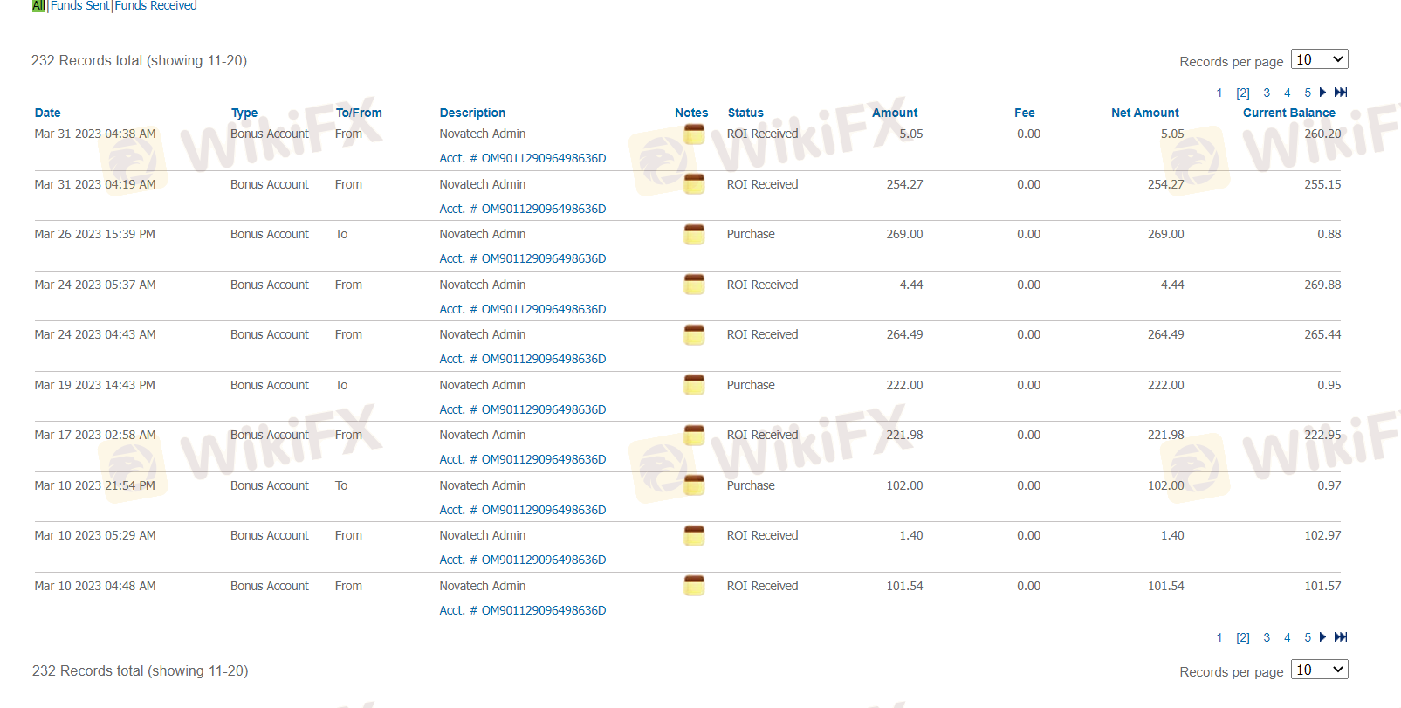Screen dimensions: 1401x708
Task: Open Records per page dropdown above table
Action: click(1320, 59)
